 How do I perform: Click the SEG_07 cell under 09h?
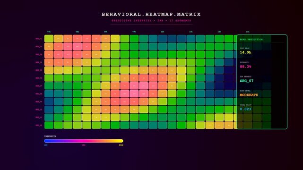[134, 86]
